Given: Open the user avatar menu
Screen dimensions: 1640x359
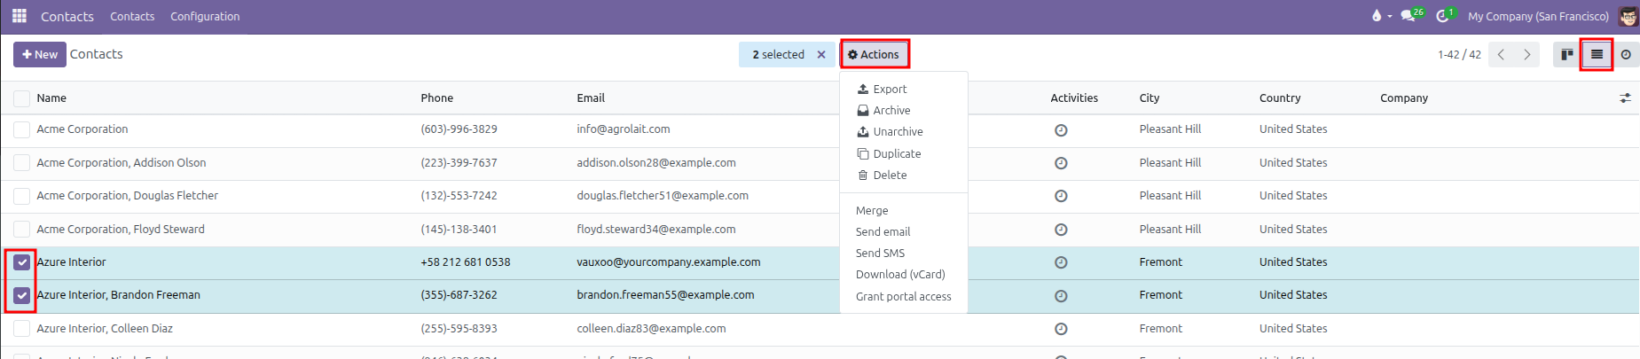Looking at the screenshot, I should click(1628, 16).
